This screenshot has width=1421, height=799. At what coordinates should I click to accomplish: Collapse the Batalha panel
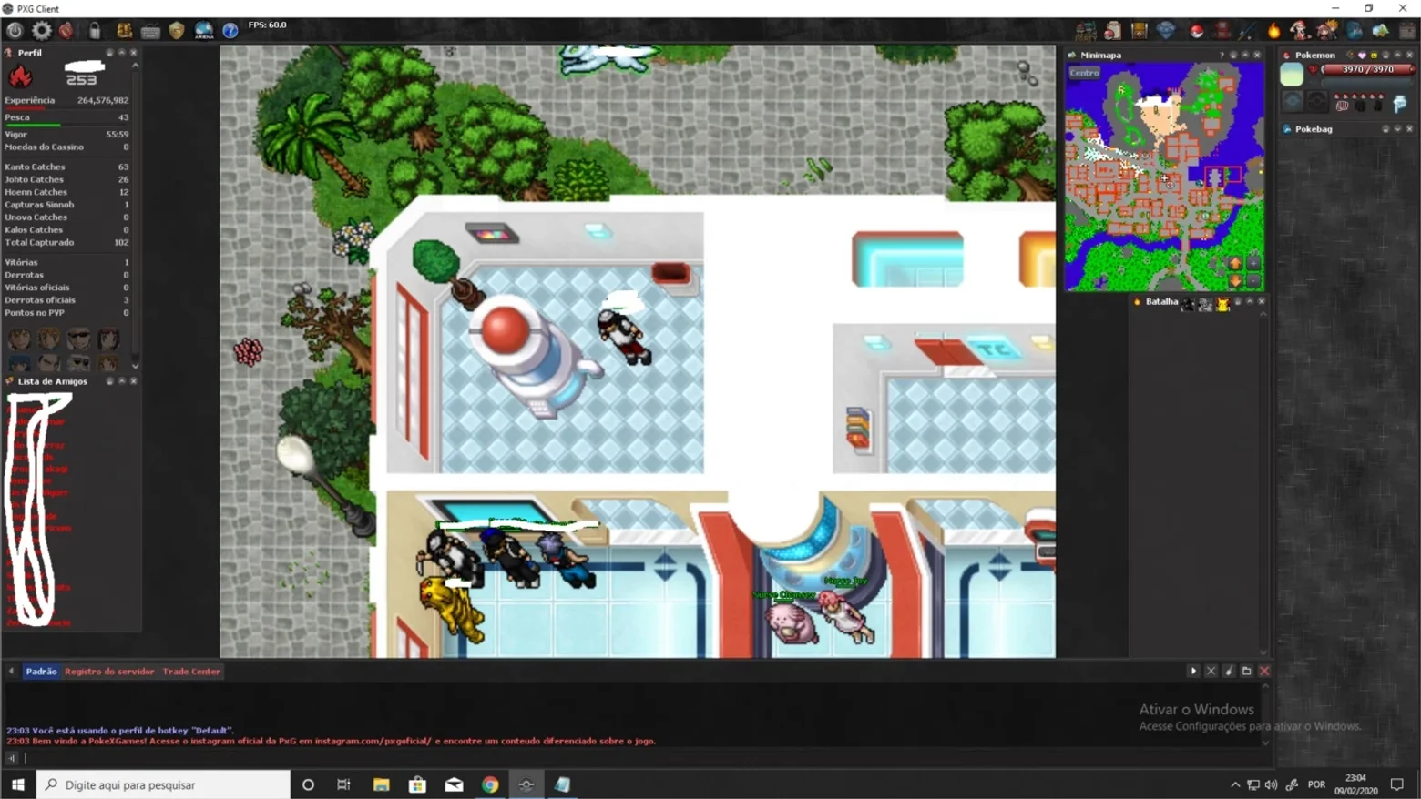1250,301
